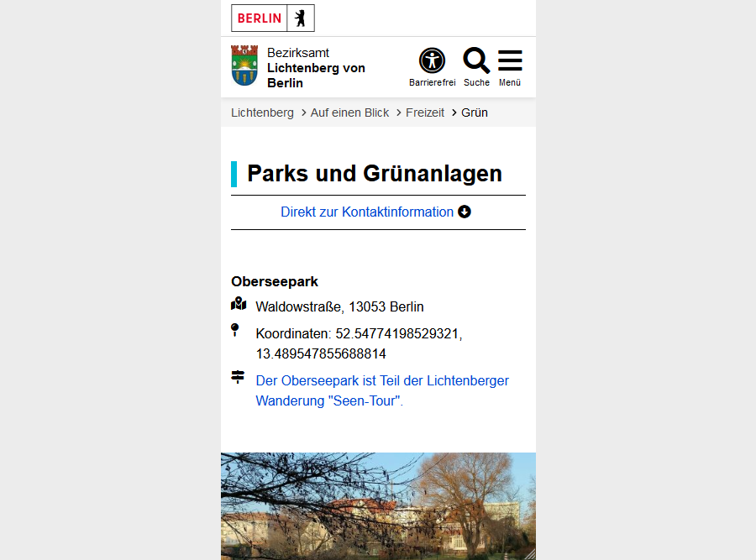
Task: Open the Lichtenberg breadcrumb entry
Action: click(x=262, y=112)
